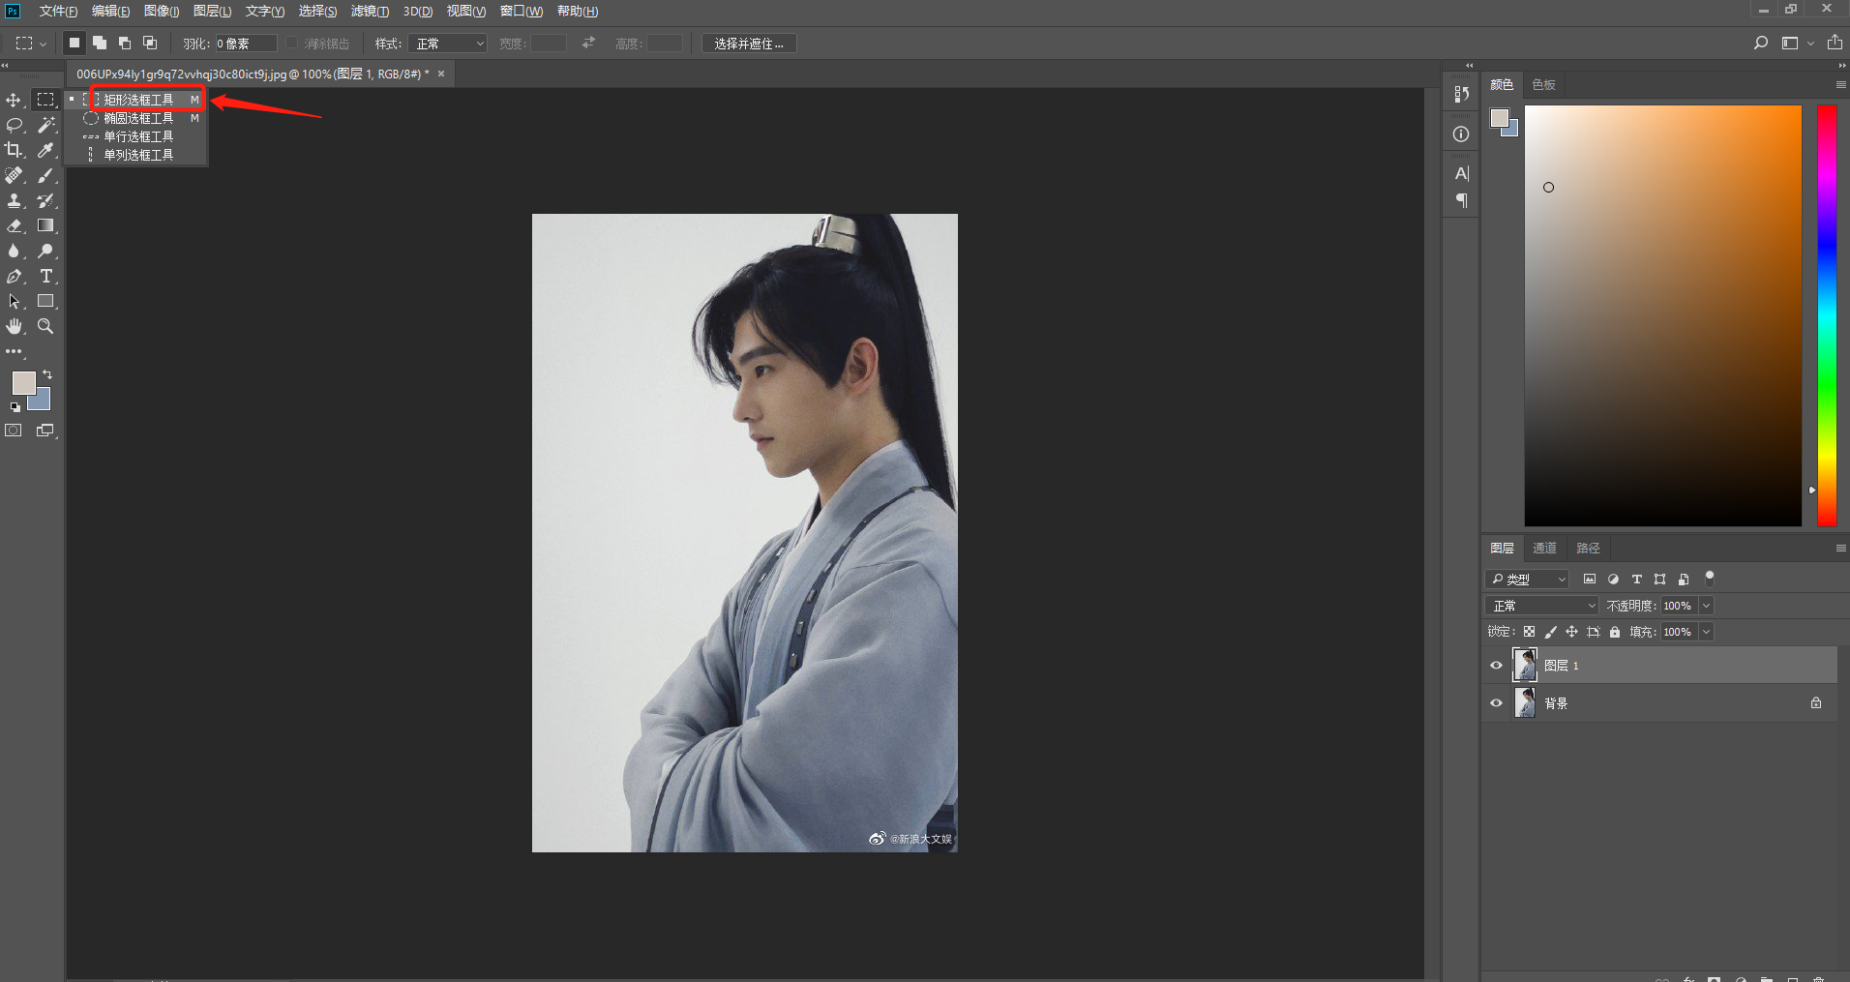The width and height of the screenshot is (1850, 982).
Task: Open the 文件 File menu
Action: [x=58, y=11]
